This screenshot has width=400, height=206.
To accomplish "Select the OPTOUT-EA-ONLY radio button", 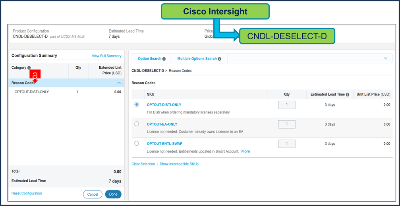I will tap(137, 124).
